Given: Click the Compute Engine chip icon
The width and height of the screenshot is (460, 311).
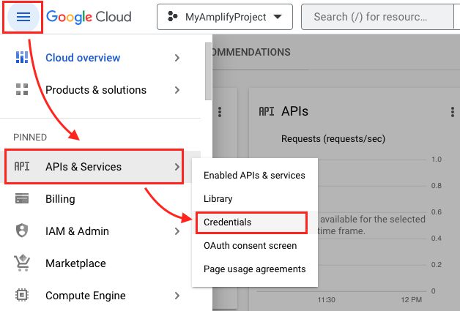Looking at the screenshot, I should tap(22, 295).
